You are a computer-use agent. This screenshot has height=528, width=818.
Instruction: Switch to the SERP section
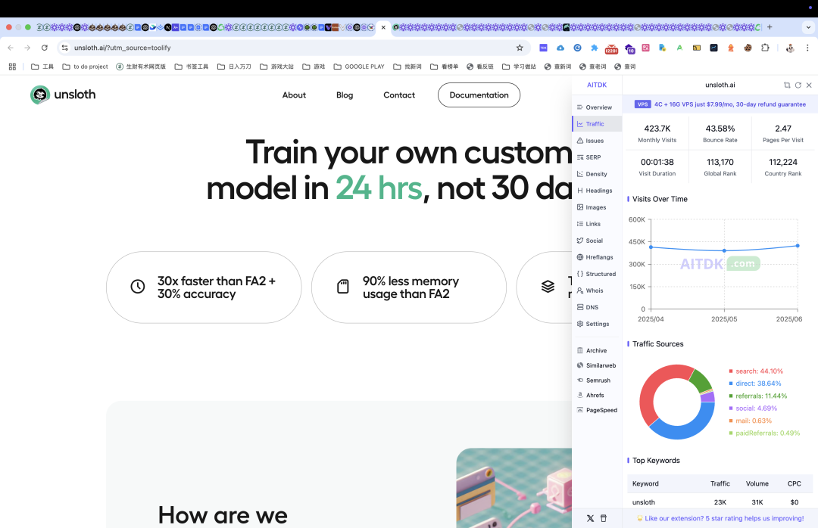(596, 157)
